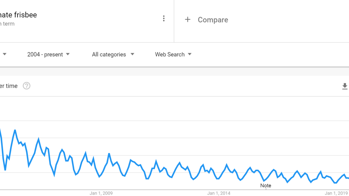
Task: Click the Note marker on the chart
Action: pos(266,186)
